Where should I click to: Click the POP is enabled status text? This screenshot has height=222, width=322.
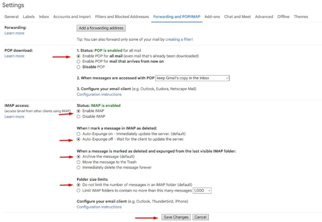108,50
